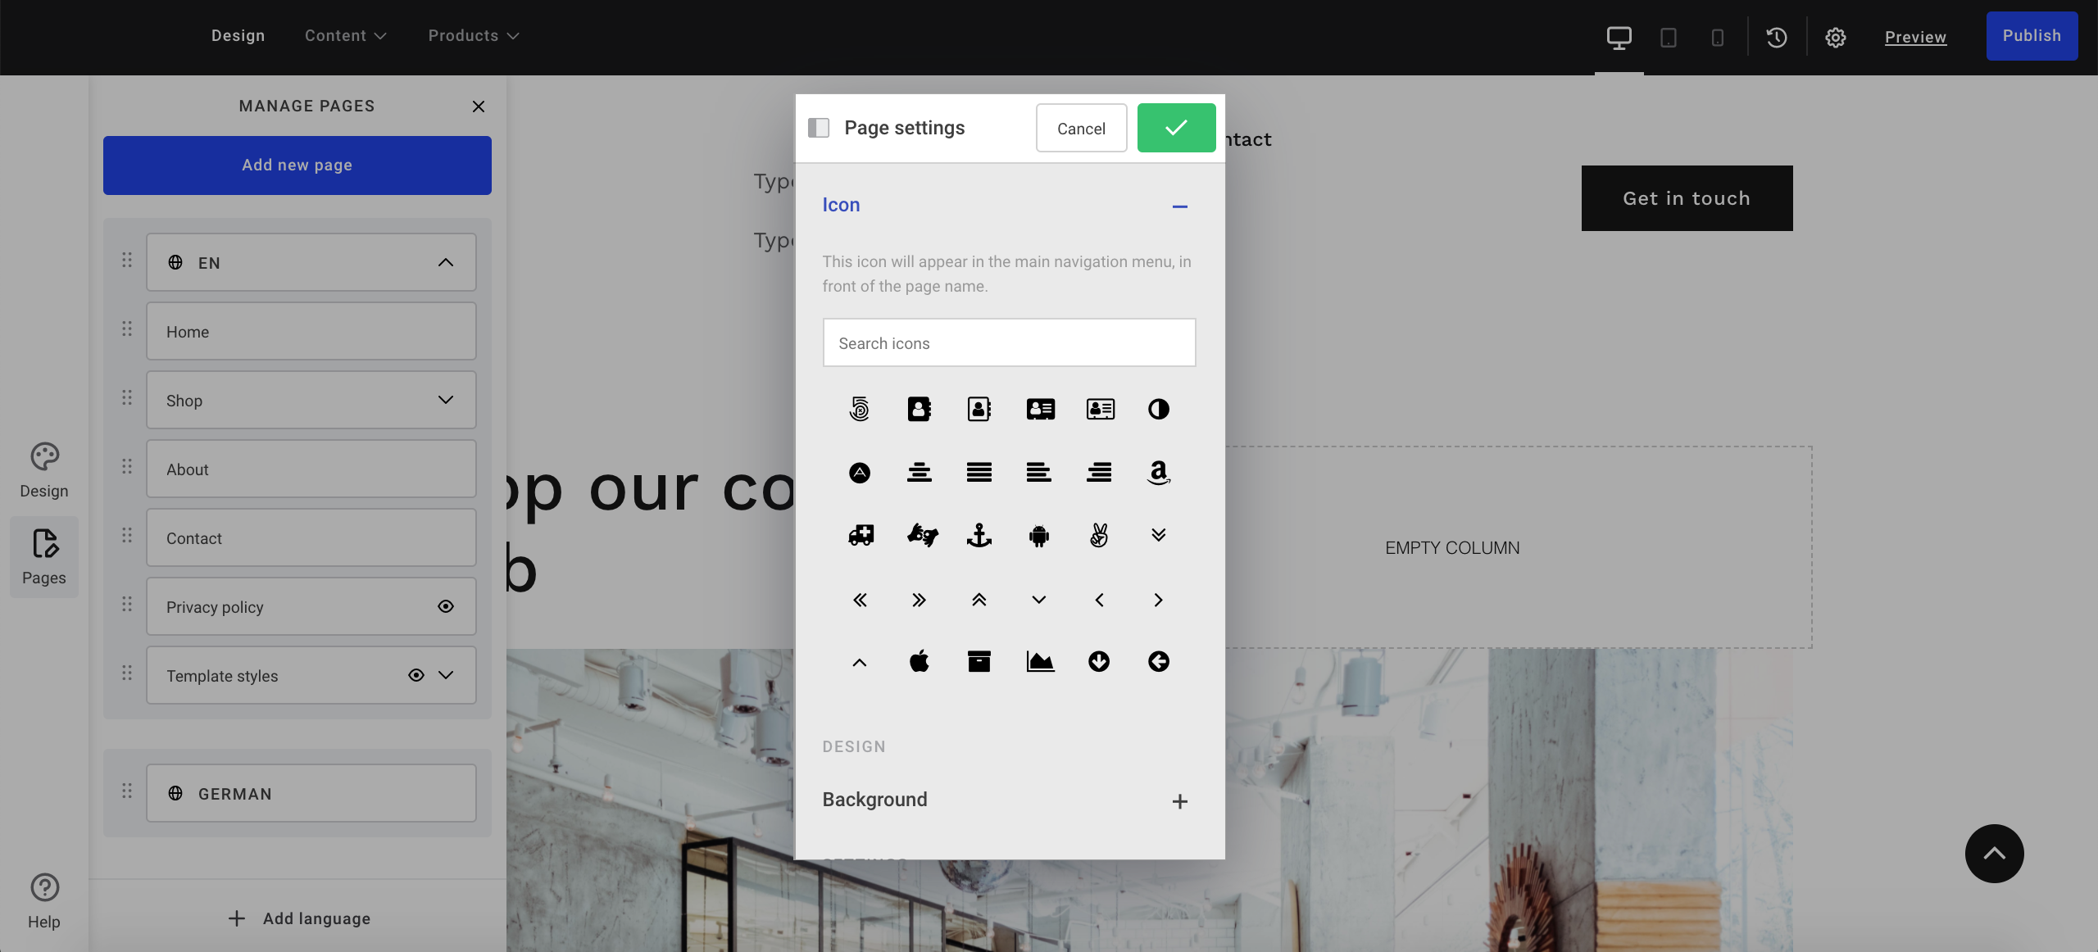This screenshot has height=952, width=2098.
Task: Pick the anchor icon
Action: click(979, 536)
